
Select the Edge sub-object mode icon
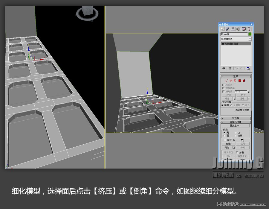coord(231,81)
